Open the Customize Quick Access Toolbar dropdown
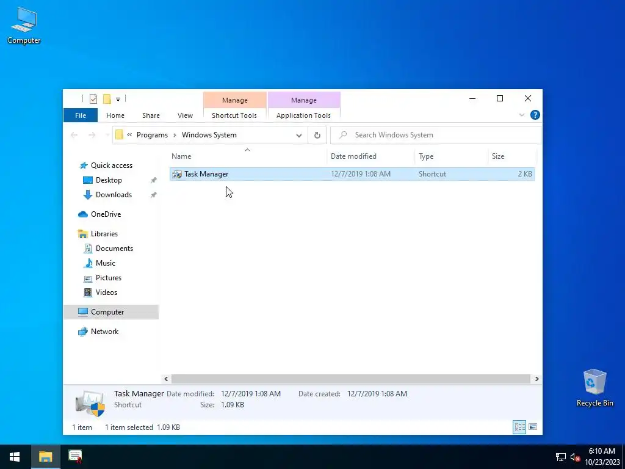 [118, 100]
